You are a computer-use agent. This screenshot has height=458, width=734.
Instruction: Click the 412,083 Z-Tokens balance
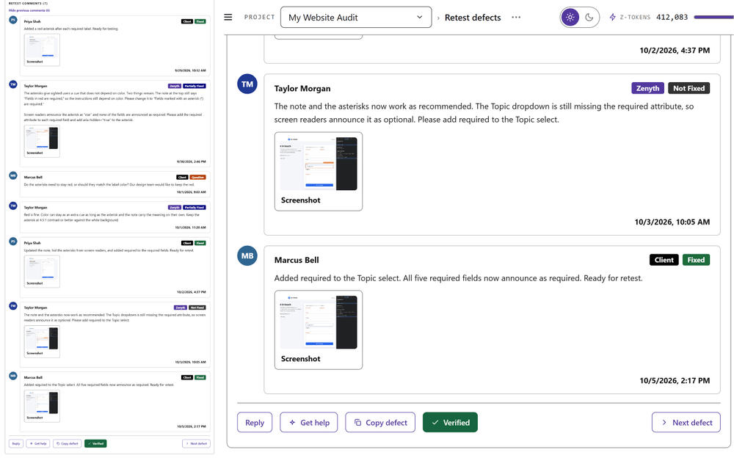pyautogui.click(x=672, y=18)
